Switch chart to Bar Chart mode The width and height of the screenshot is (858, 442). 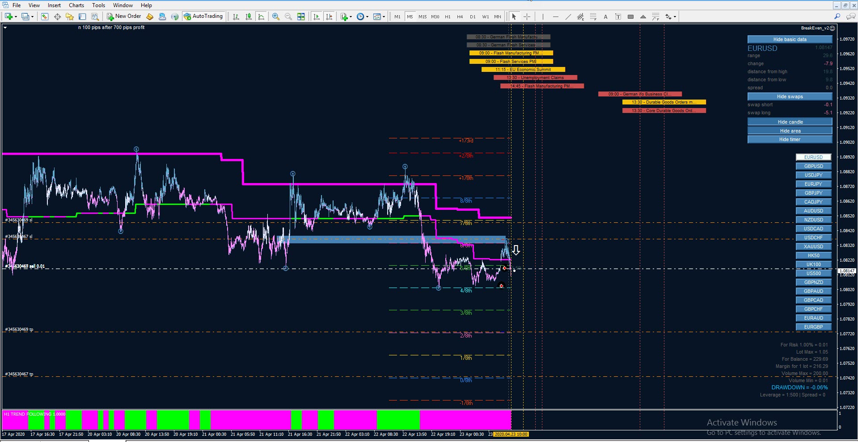click(236, 17)
